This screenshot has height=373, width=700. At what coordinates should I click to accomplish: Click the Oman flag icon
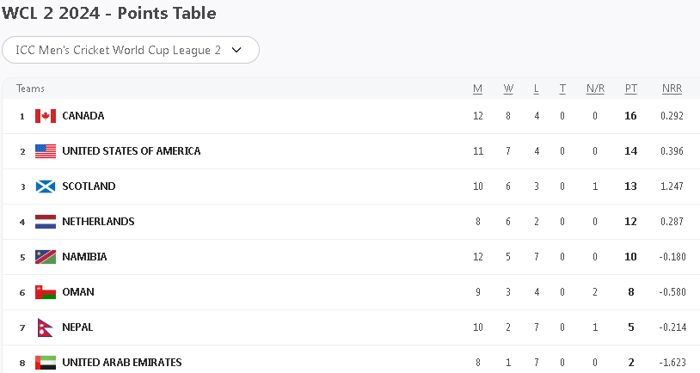(x=46, y=292)
